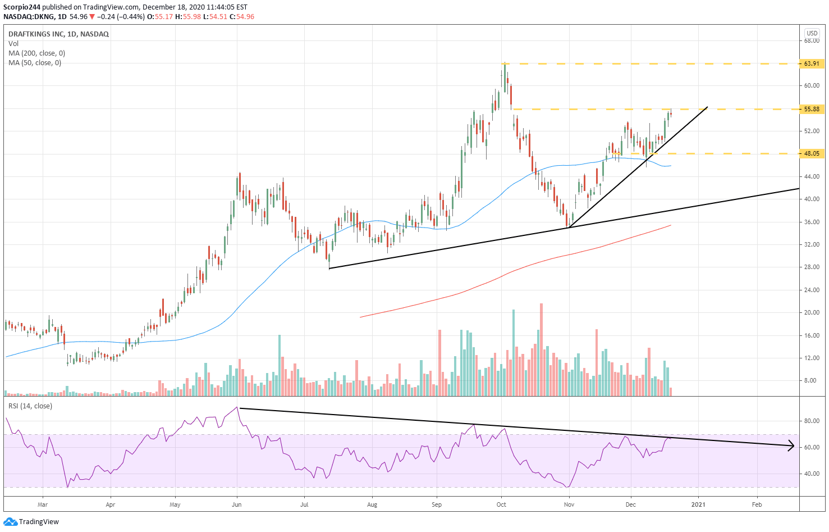Image resolution: width=829 pixels, height=532 pixels.
Task: Click RSI axis 60.00 label
Action: [x=812, y=448]
